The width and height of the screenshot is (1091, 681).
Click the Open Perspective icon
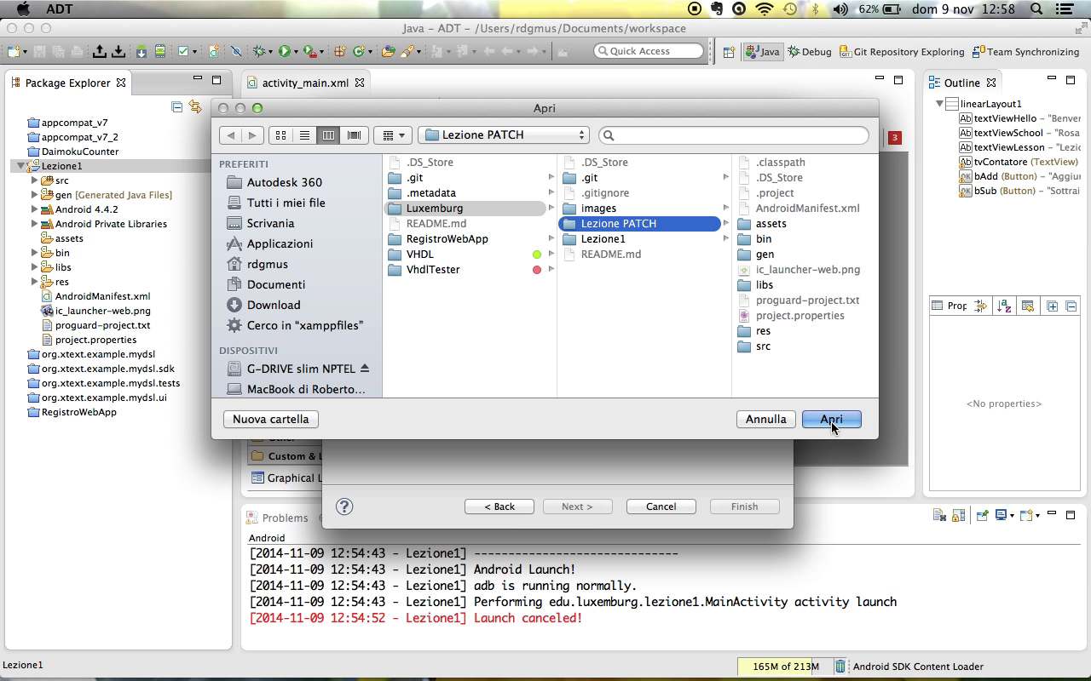coord(729,52)
